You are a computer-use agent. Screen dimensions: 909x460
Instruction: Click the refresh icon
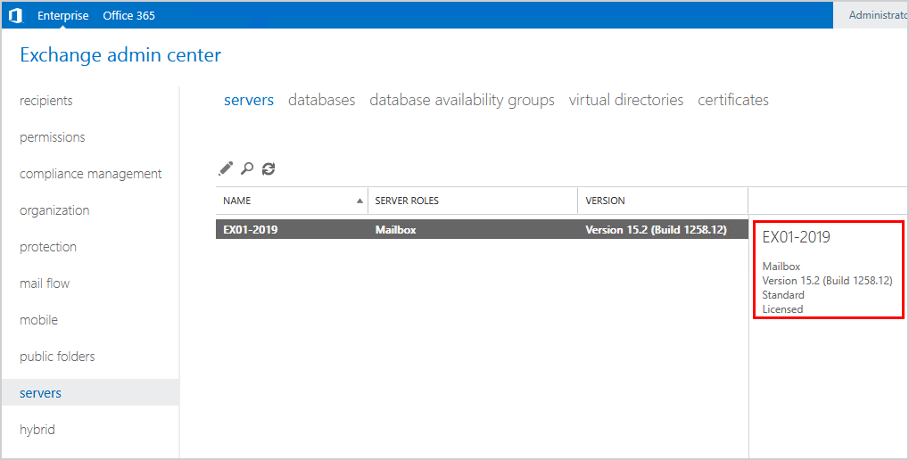tap(269, 168)
